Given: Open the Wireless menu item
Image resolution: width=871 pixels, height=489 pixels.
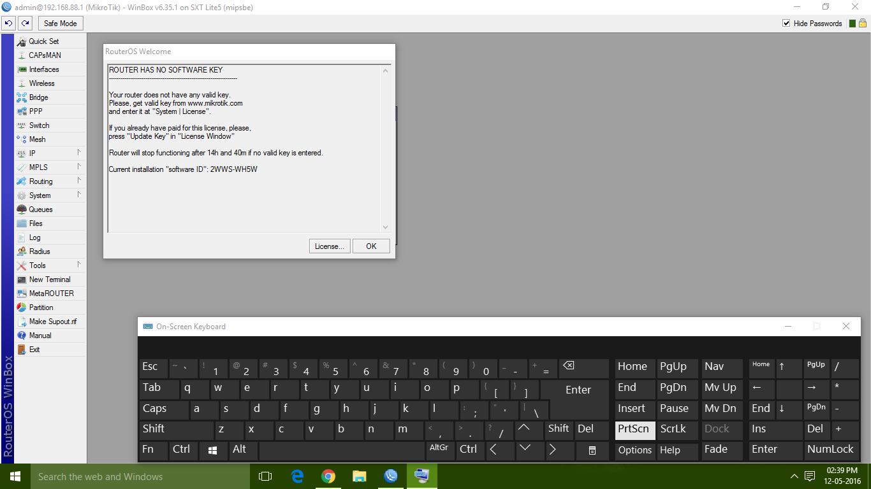Looking at the screenshot, I should pos(50,83).
